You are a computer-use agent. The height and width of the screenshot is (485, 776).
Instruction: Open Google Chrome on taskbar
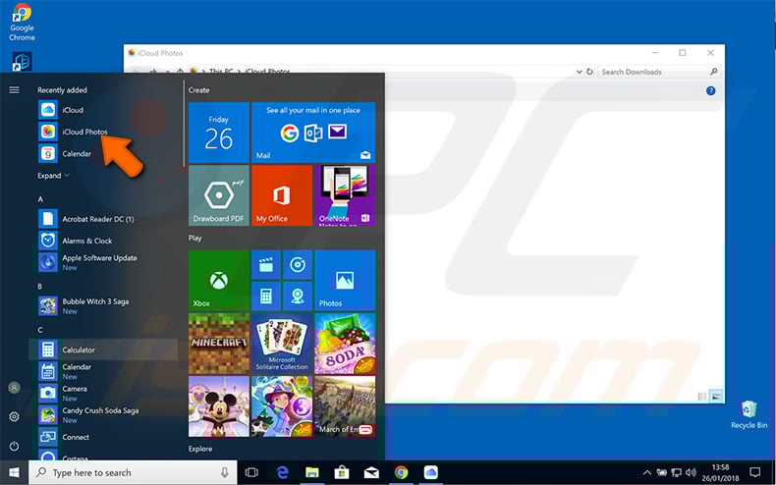pyautogui.click(x=401, y=472)
